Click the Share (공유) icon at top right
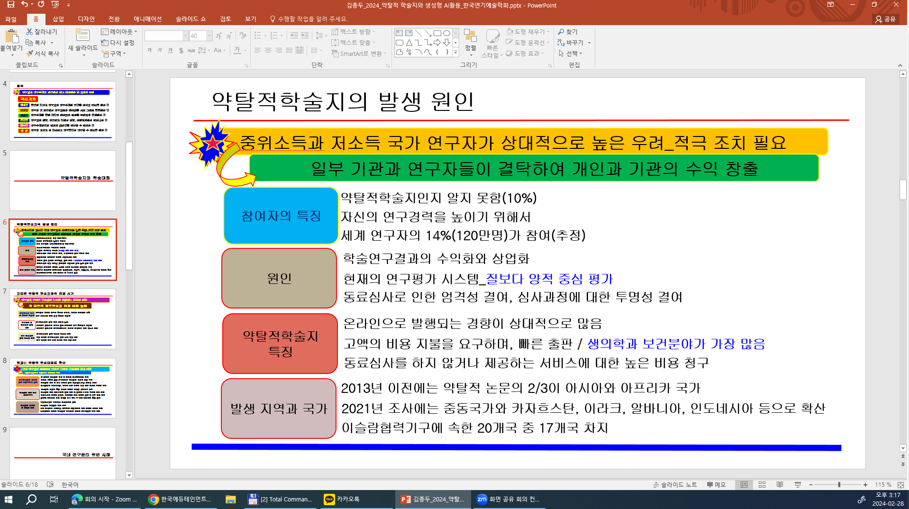The image size is (909, 509). pos(885,19)
